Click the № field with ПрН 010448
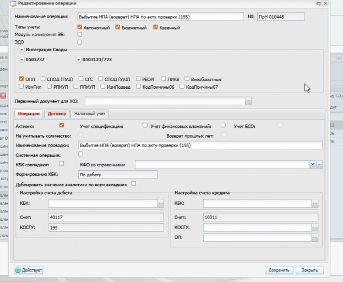The image size is (343, 282). click(281, 17)
